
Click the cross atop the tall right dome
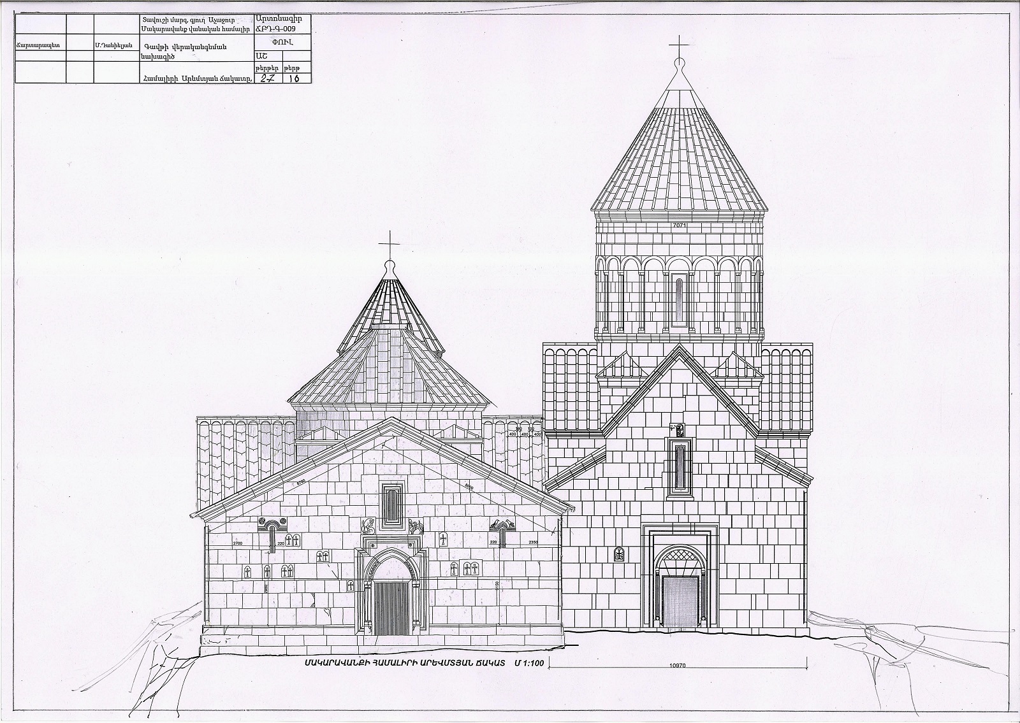coord(678,47)
